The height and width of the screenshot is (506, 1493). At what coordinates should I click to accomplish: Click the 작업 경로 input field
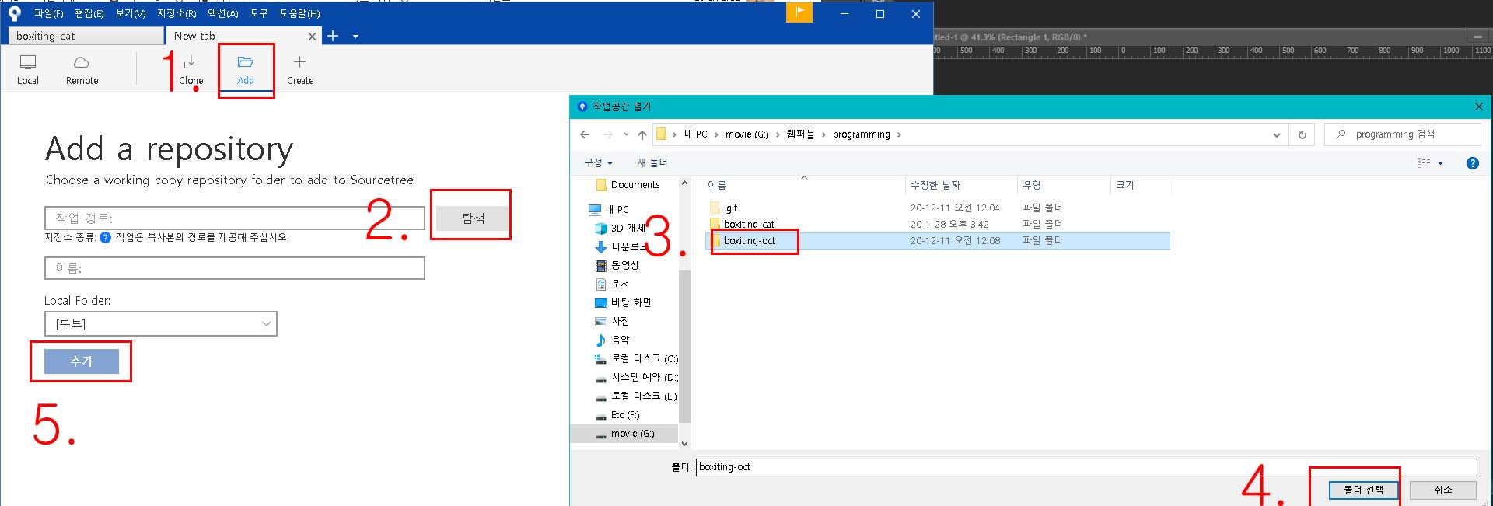click(235, 218)
